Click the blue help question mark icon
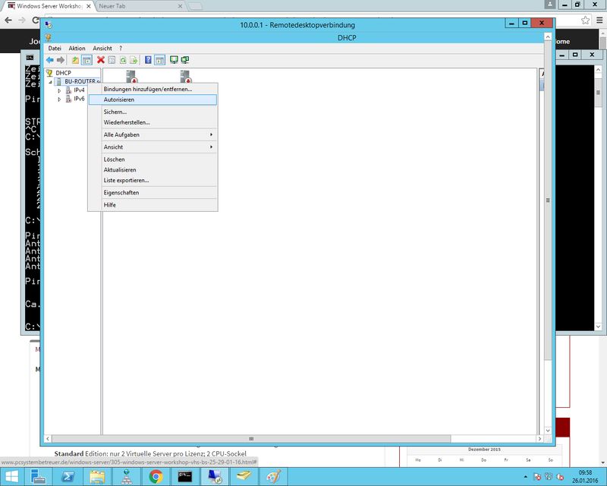Screen dimensions: 607x486 click(x=148, y=60)
